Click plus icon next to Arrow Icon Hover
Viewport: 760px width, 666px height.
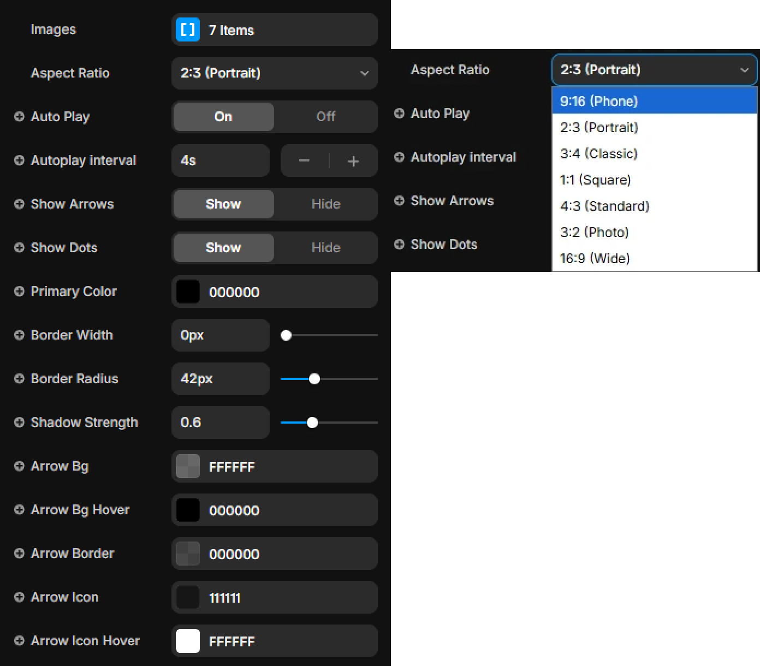19,640
